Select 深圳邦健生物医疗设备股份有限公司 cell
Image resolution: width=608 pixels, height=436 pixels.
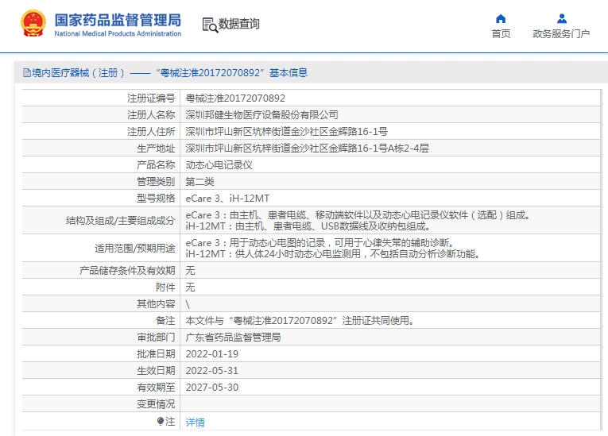click(261, 115)
